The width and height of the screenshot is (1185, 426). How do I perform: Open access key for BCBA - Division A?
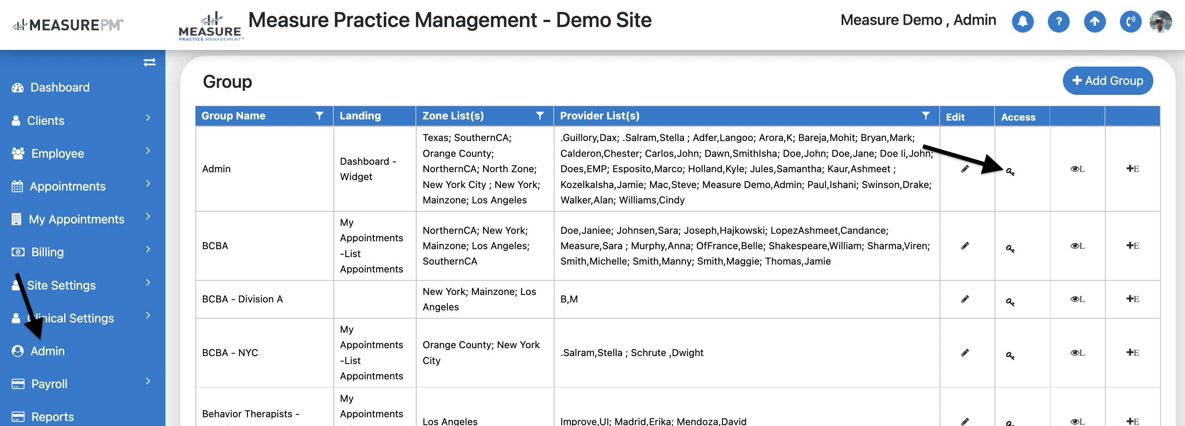(x=1010, y=302)
